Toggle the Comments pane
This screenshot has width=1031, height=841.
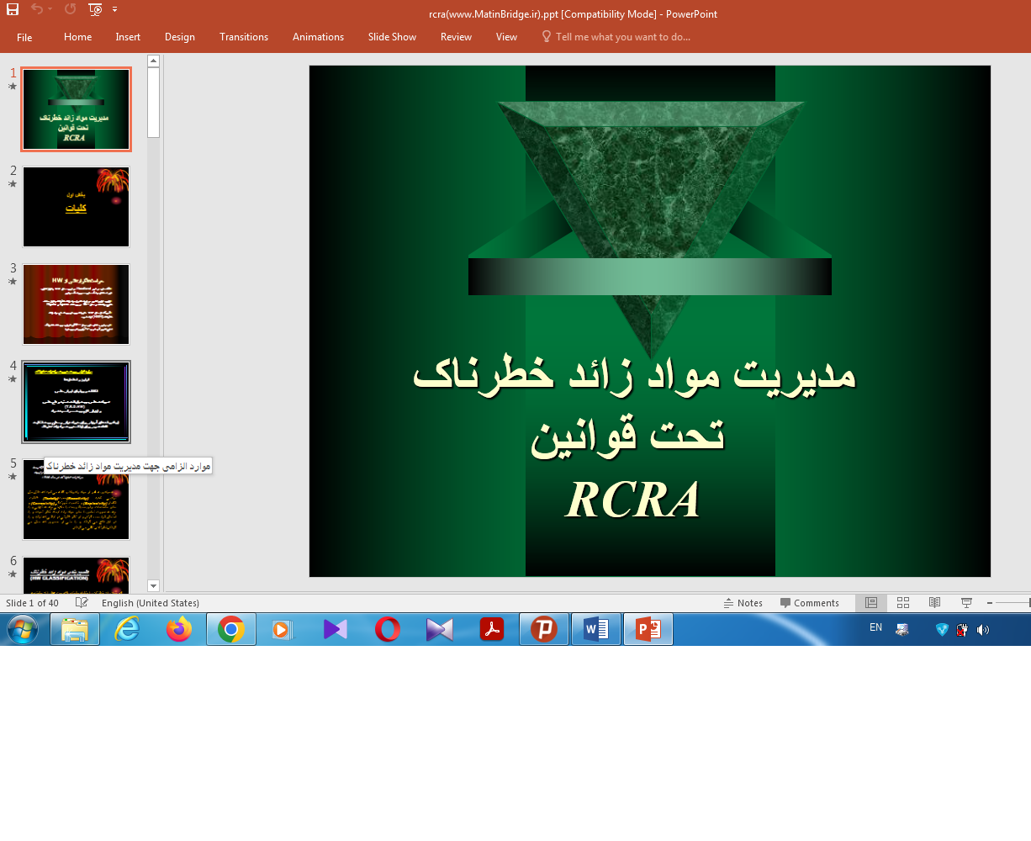(x=809, y=603)
